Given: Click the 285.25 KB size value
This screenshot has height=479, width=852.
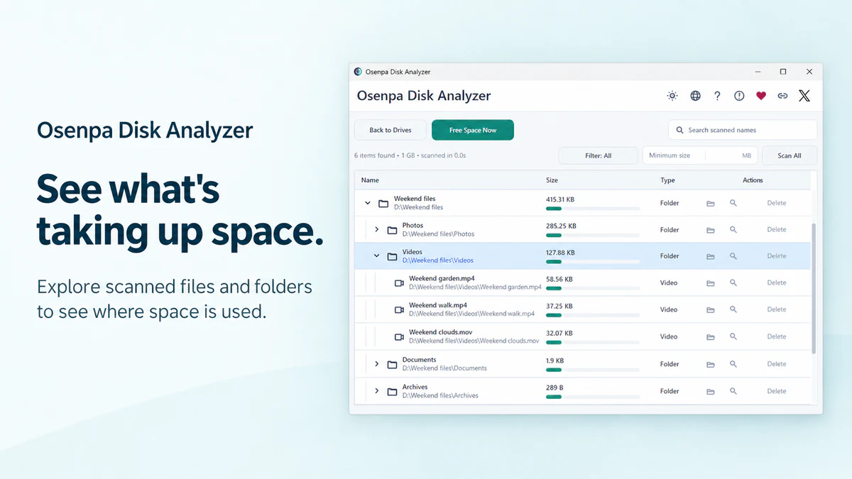Looking at the screenshot, I should [x=561, y=226].
